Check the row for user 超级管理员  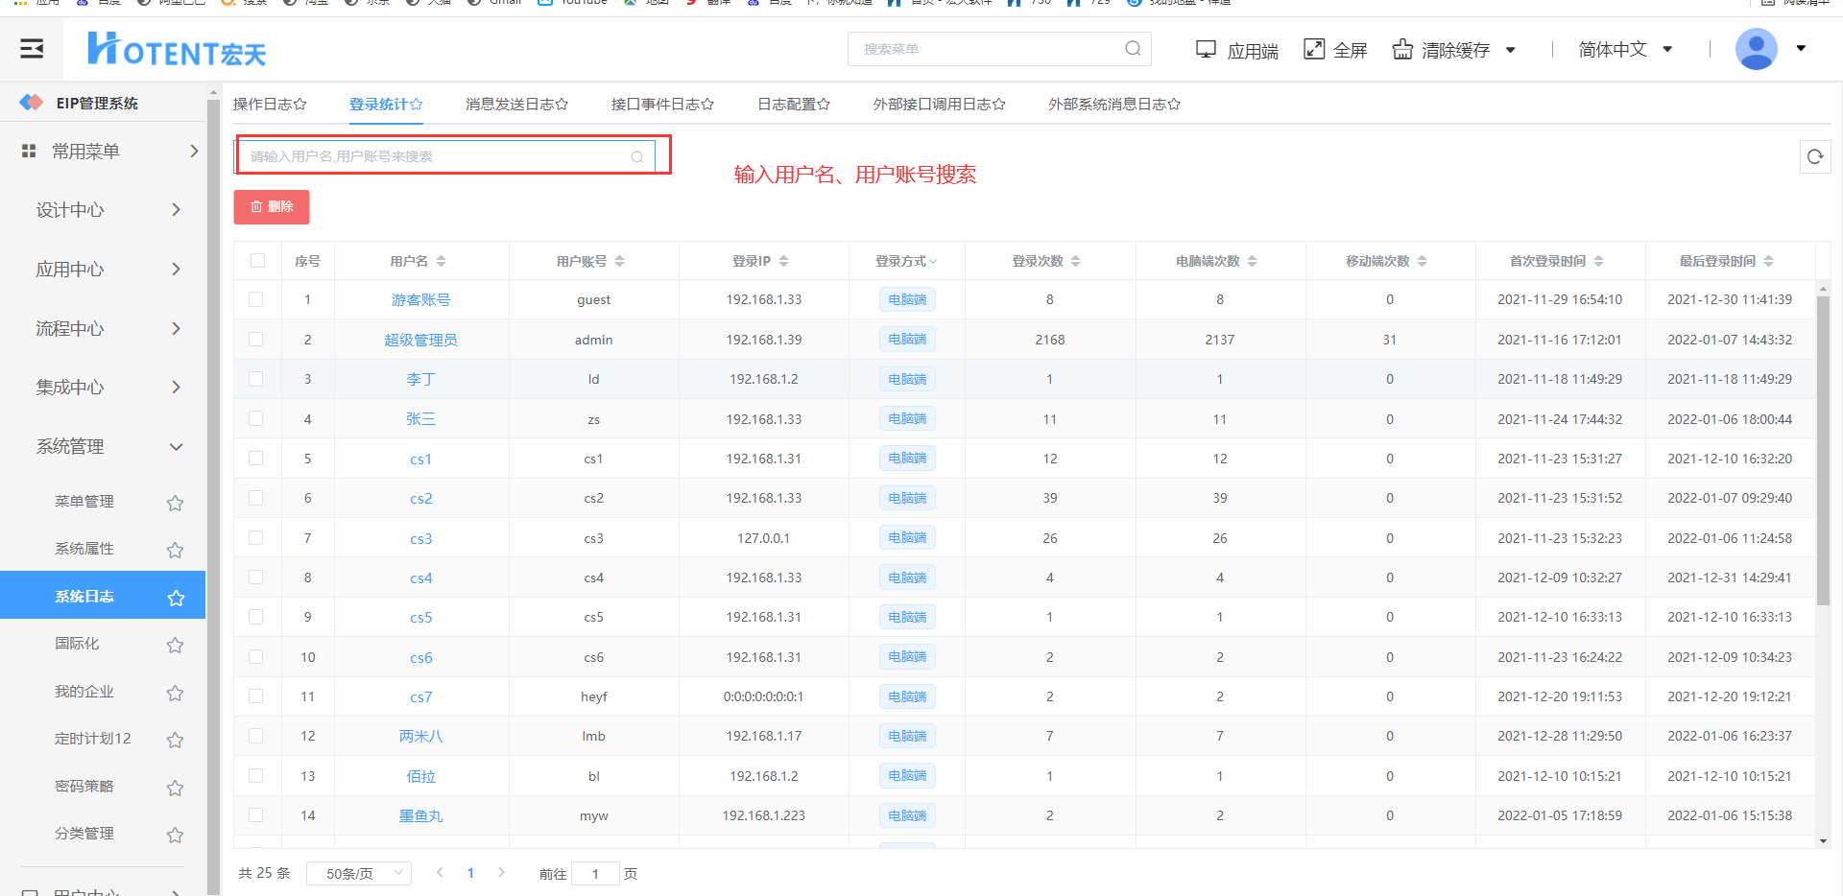pos(256,340)
